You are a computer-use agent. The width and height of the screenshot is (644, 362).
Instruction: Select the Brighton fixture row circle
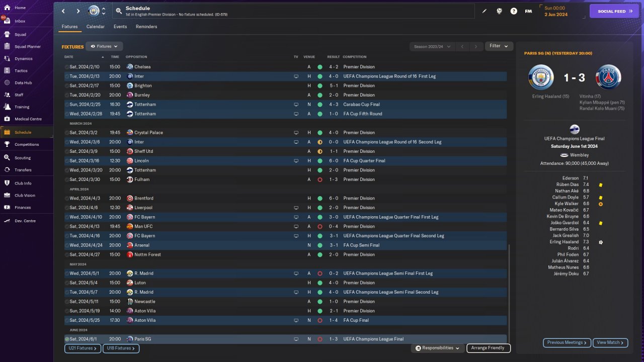pos(67,85)
